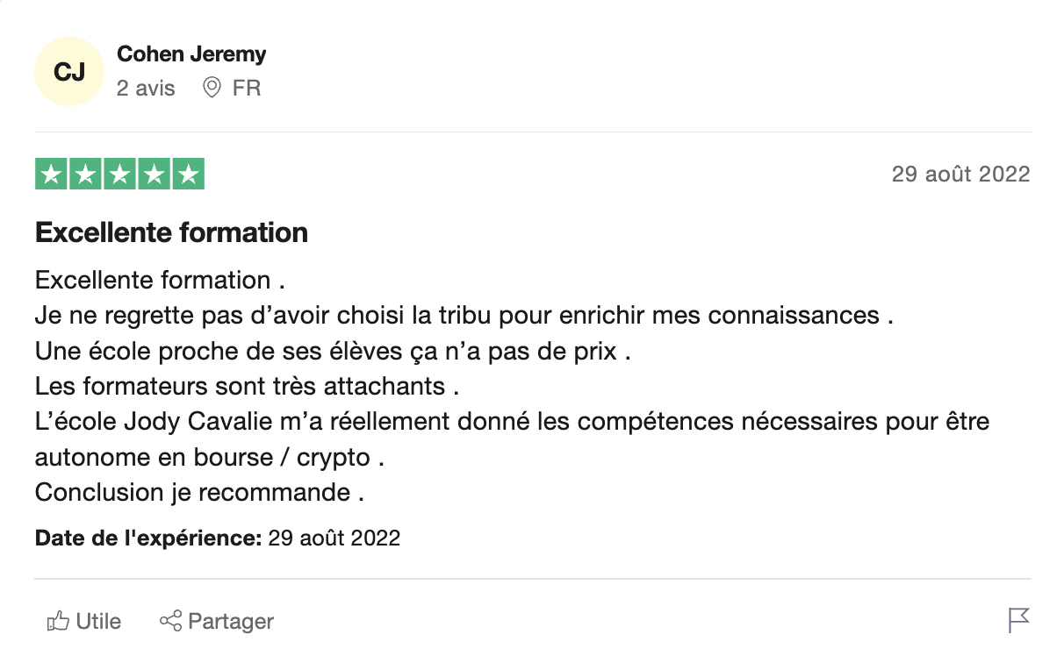
Task: Click the location pin icon
Action: point(212,88)
